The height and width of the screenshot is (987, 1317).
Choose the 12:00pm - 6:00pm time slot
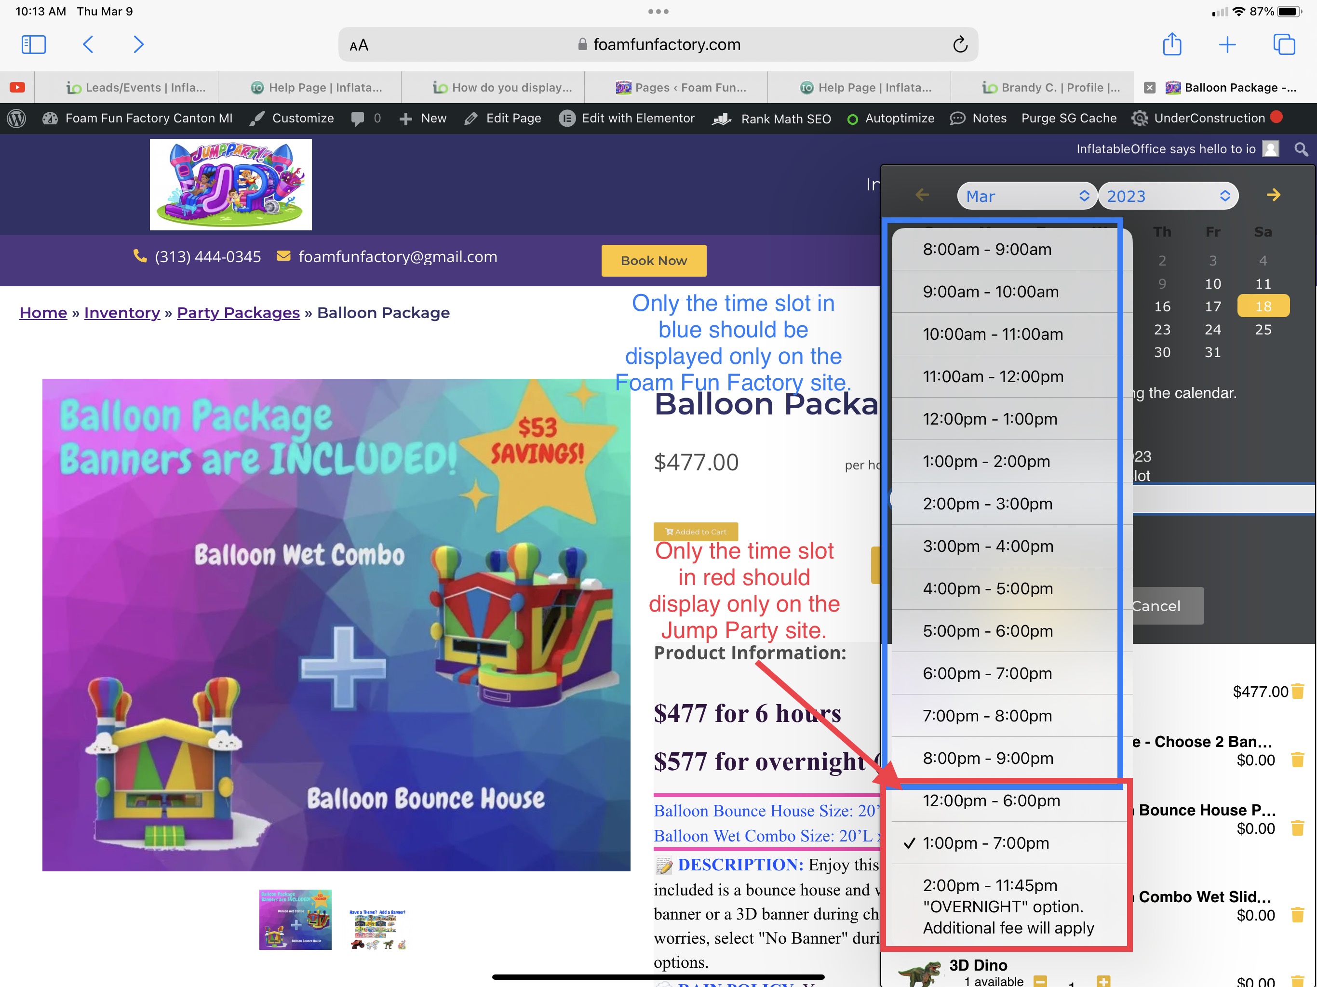[x=991, y=800]
